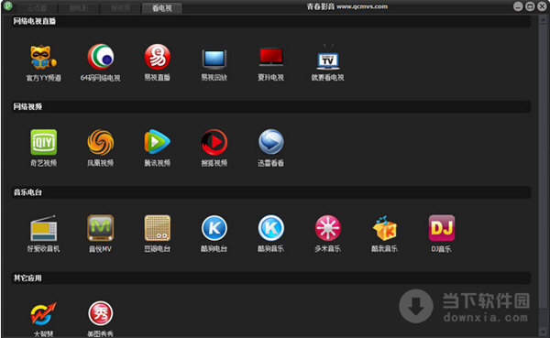550x338 pixels.
Task: Open 豆瓣电台 speaker icon
Action: pyautogui.click(x=158, y=228)
